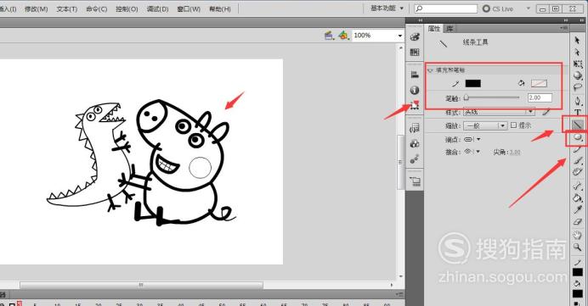Select the Text tool
This screenshot has height=306, width=588.
click(x=578, y=112)
